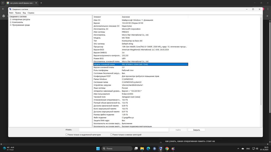The width and height of the screenshot is (271, 152).
Task: Open the Правка menu
Action: [18, 13]
